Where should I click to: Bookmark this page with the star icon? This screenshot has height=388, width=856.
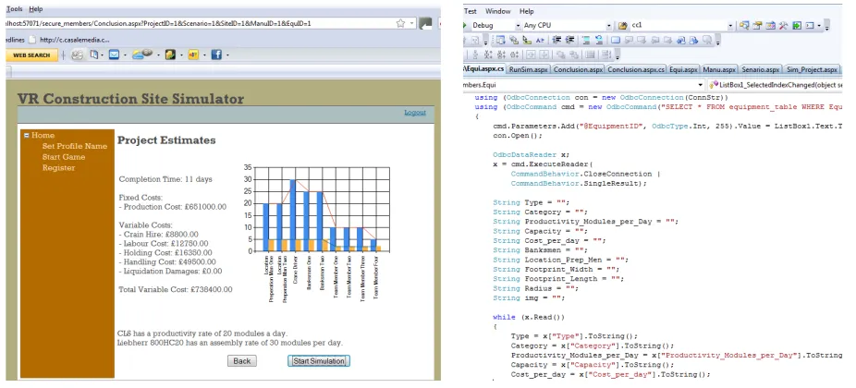pyautogui.click(x=400, y=23)
